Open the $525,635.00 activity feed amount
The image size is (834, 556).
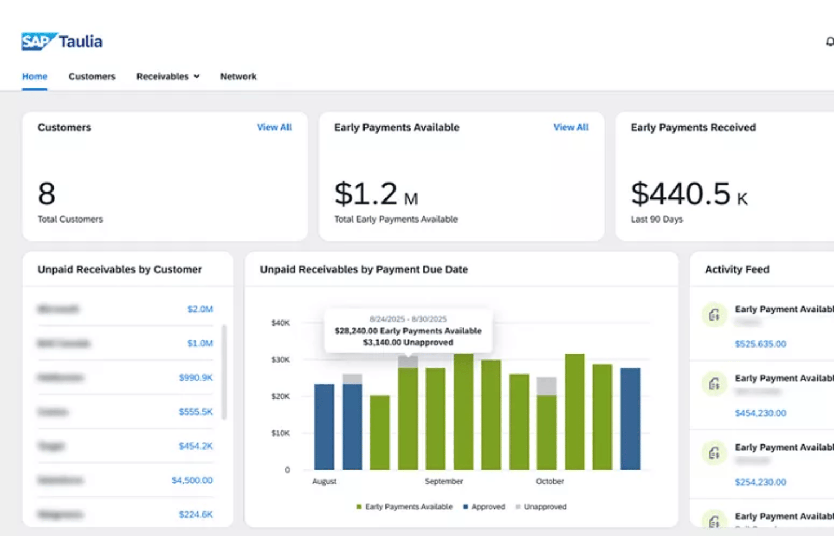(760, 344)
